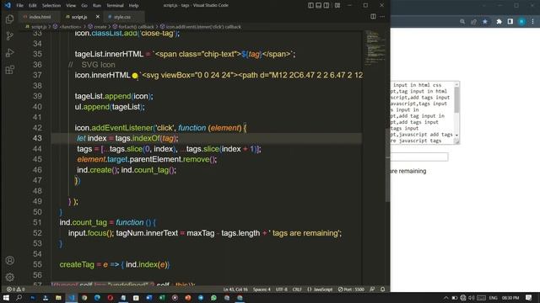Show hidden tray icons chevron
This screenshot has height=303, width=540.
click(x=445, y=298)
